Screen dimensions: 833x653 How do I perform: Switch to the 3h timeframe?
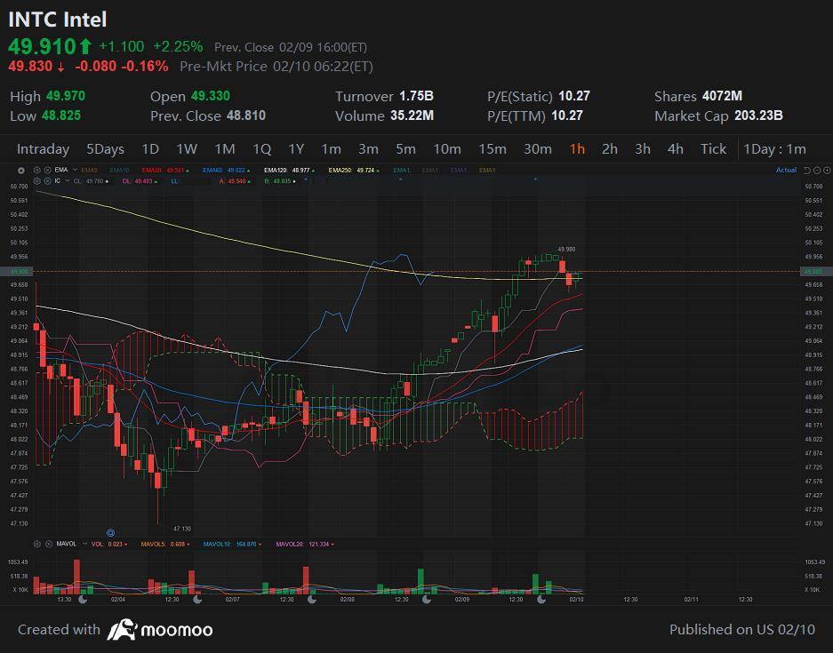point(643,149)
